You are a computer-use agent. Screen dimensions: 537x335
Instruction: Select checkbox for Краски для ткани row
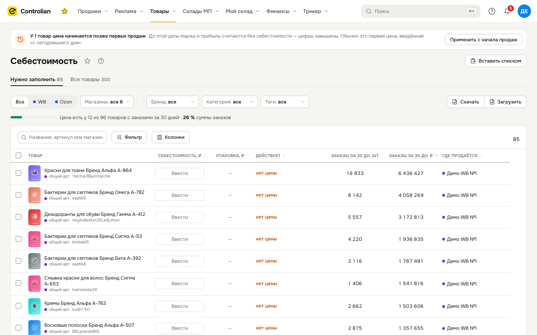[x=18, y=173]
